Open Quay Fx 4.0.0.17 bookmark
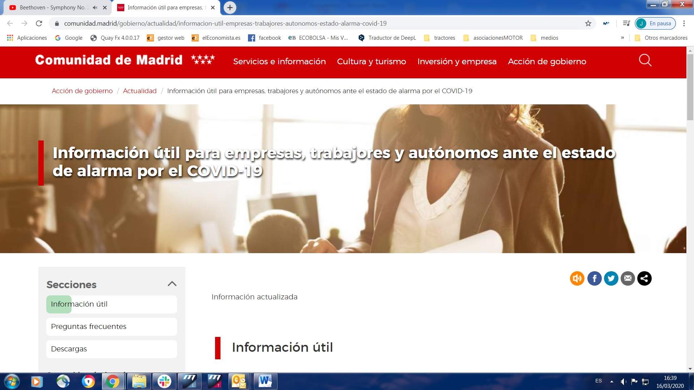This screenshot has width=694, height=390. pyautogui.click(x=115, y=38)
